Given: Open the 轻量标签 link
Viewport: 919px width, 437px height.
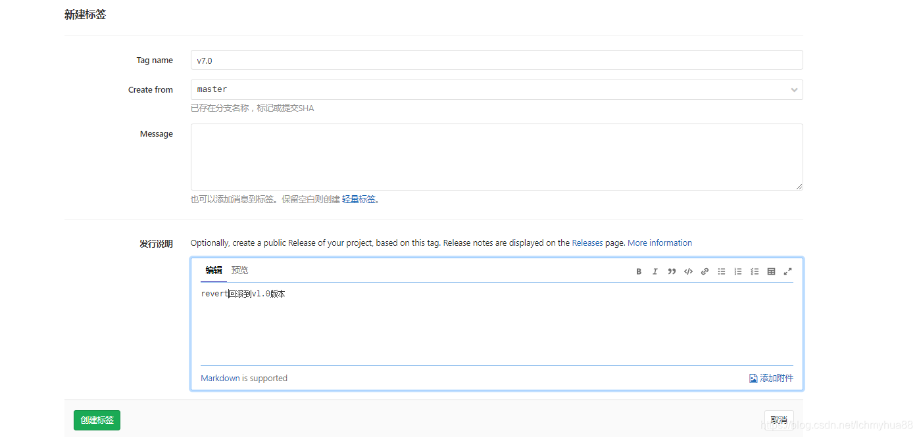Looking at the screenshot, I should (x=359, y=198).
